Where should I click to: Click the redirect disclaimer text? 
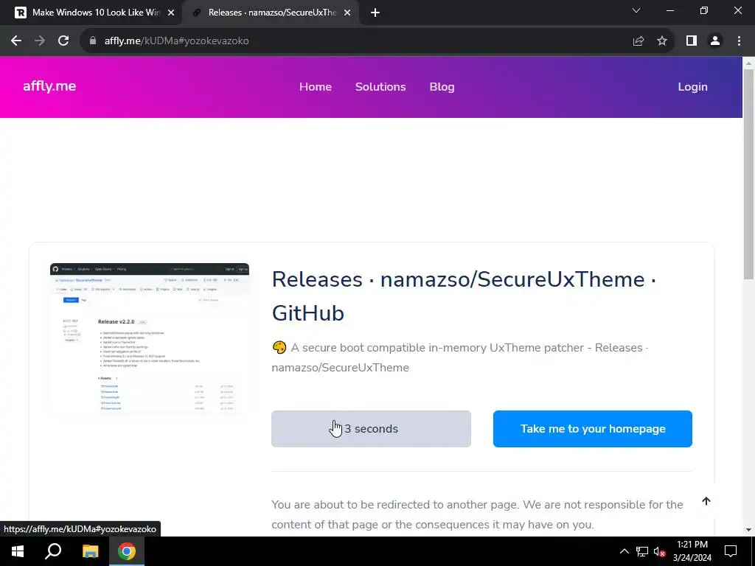tap(477, 514)
